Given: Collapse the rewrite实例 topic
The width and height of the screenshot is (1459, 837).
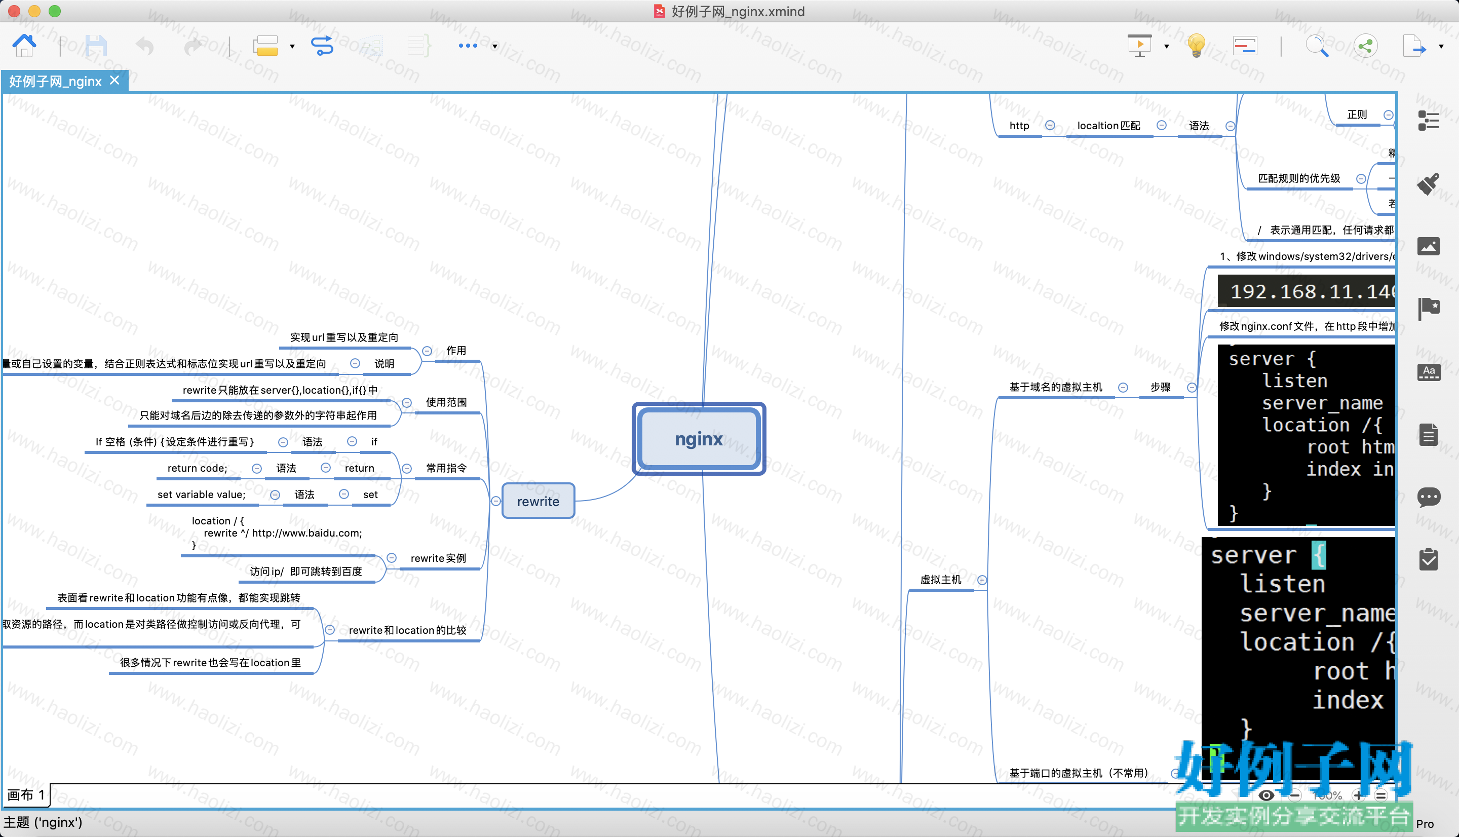Looking at the screenshot, I should (x=392, y=558).
